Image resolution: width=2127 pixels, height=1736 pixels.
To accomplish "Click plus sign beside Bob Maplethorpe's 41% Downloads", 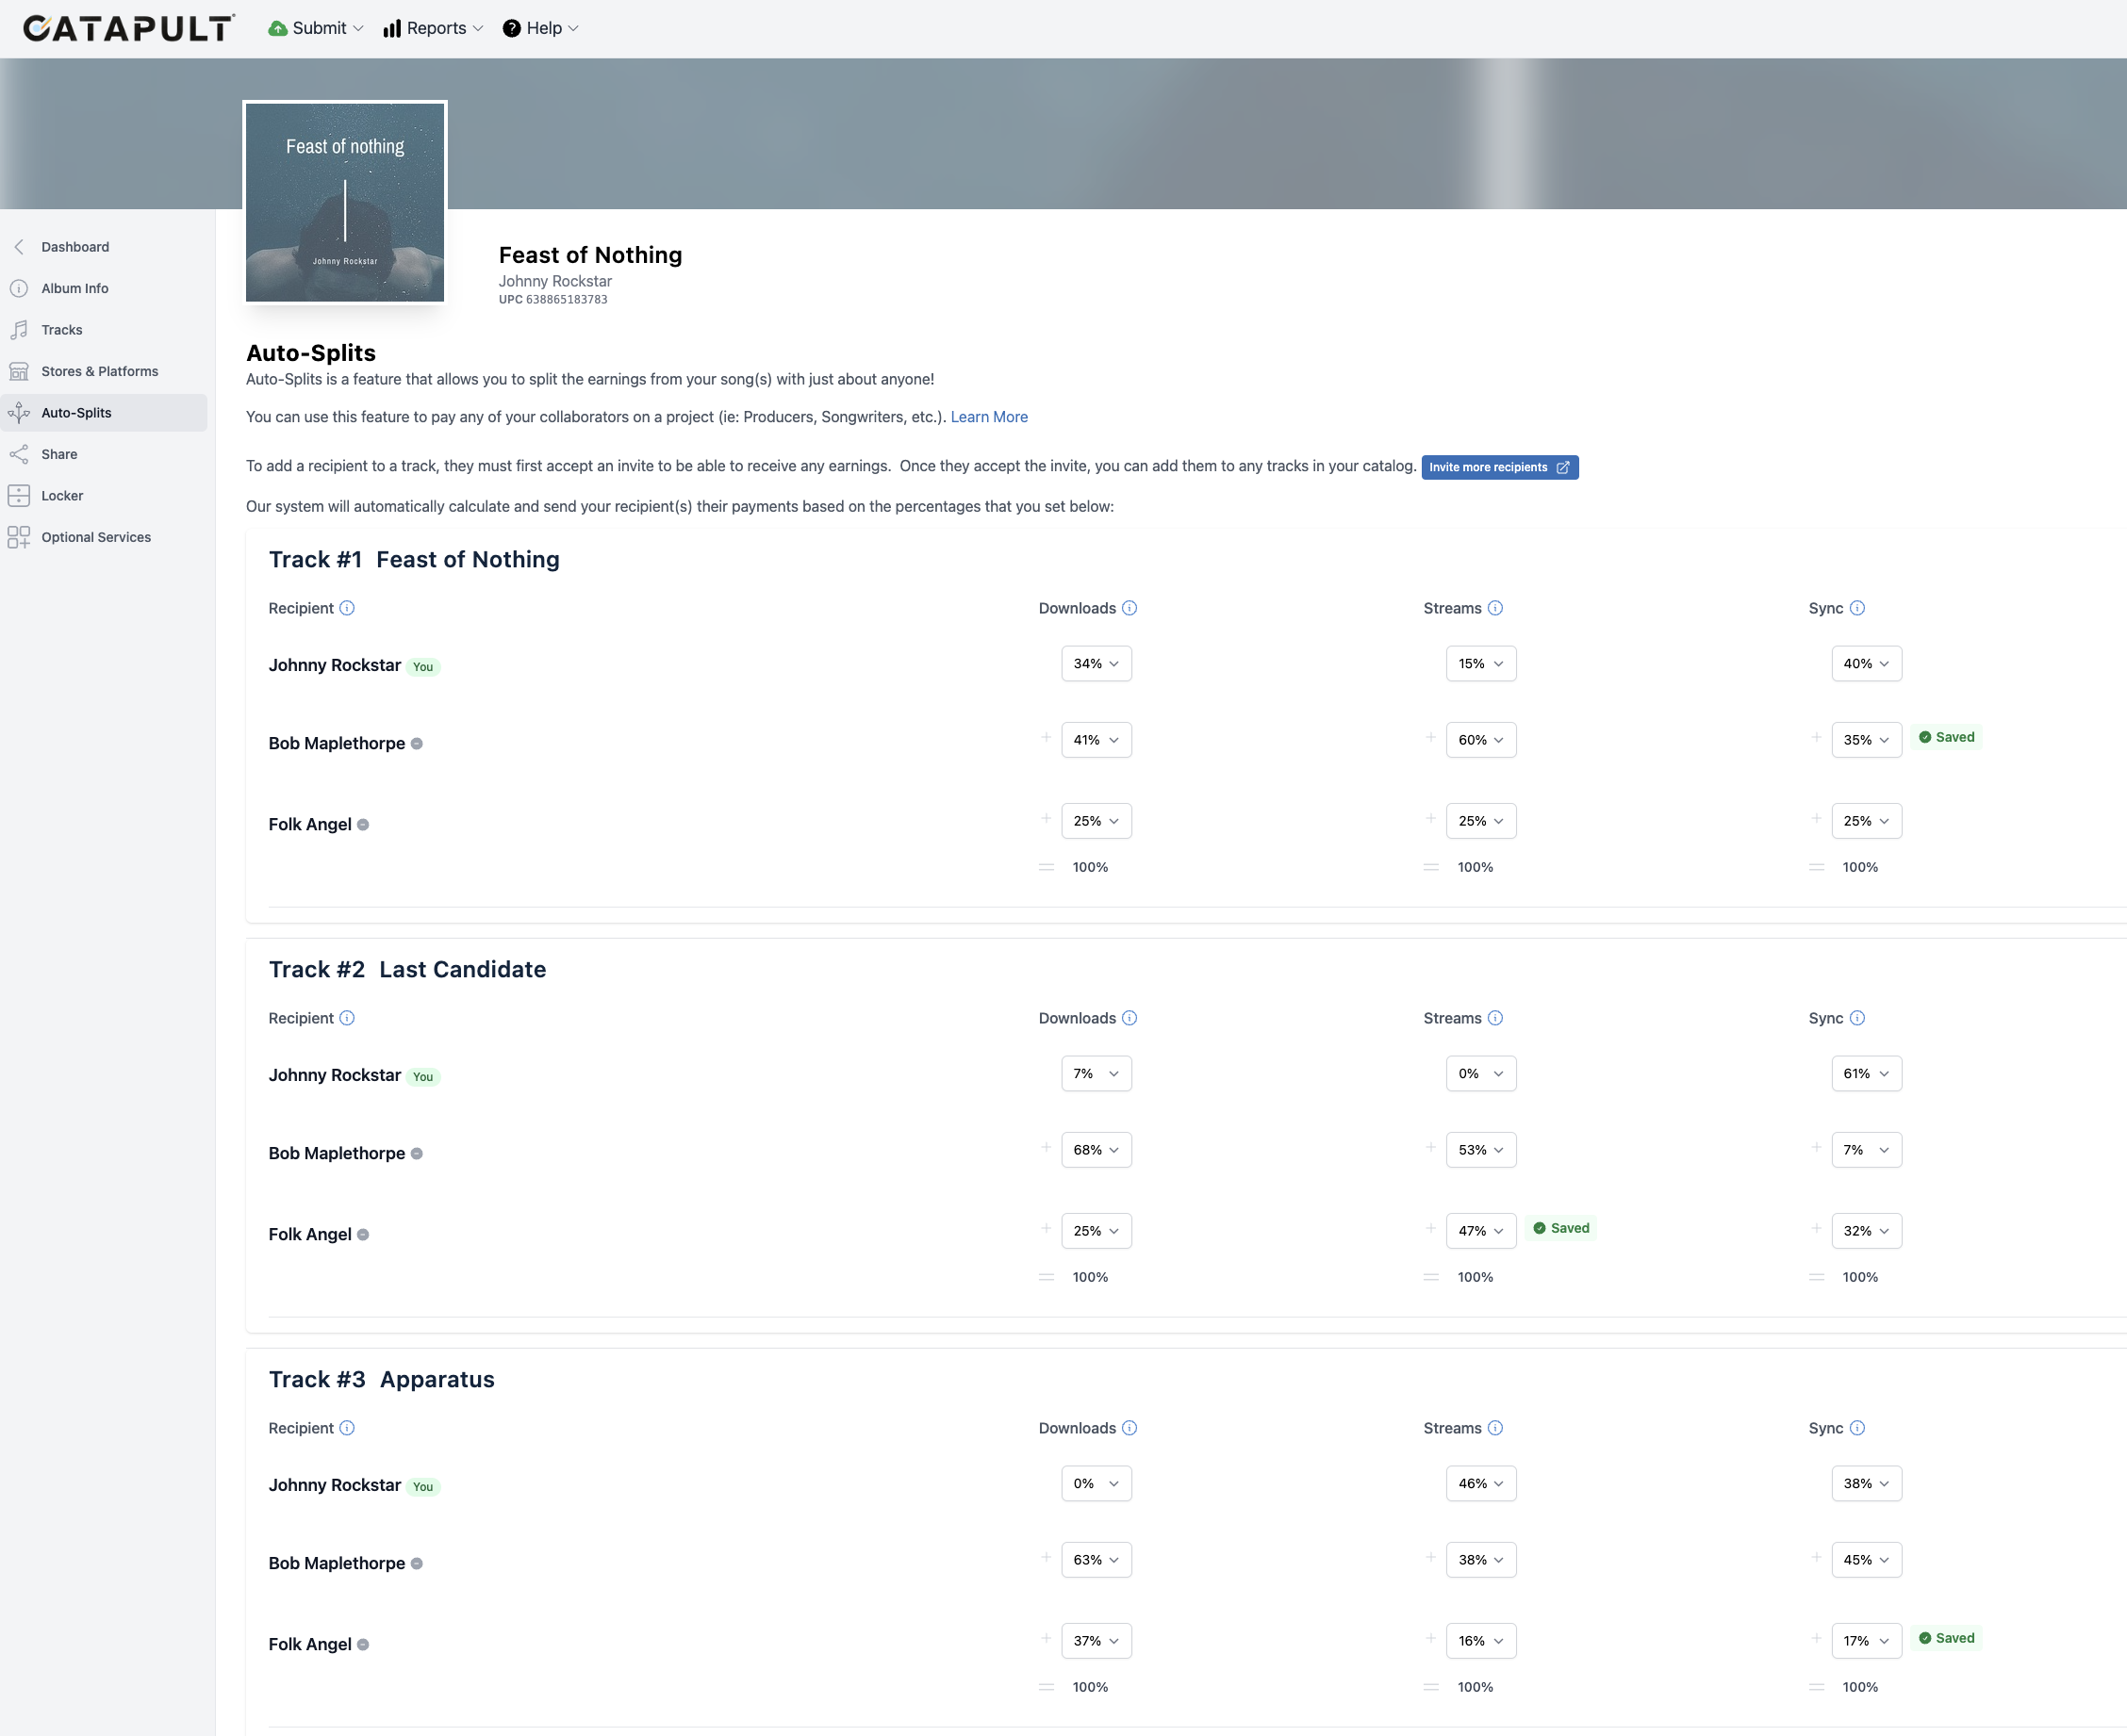I will (1047, 738).
